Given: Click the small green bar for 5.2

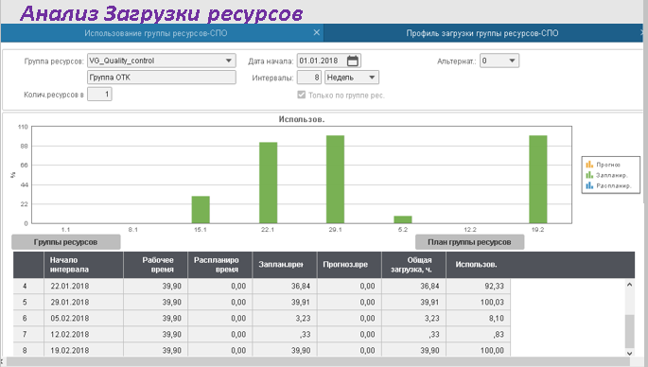Looking at the screenshot, I should coord(403,219).
